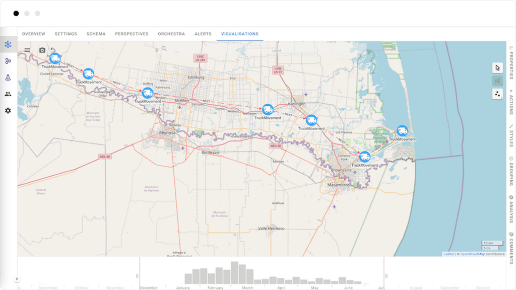
Task: Open the nodes cluster tool in sidebar
Action: (8, 61)
